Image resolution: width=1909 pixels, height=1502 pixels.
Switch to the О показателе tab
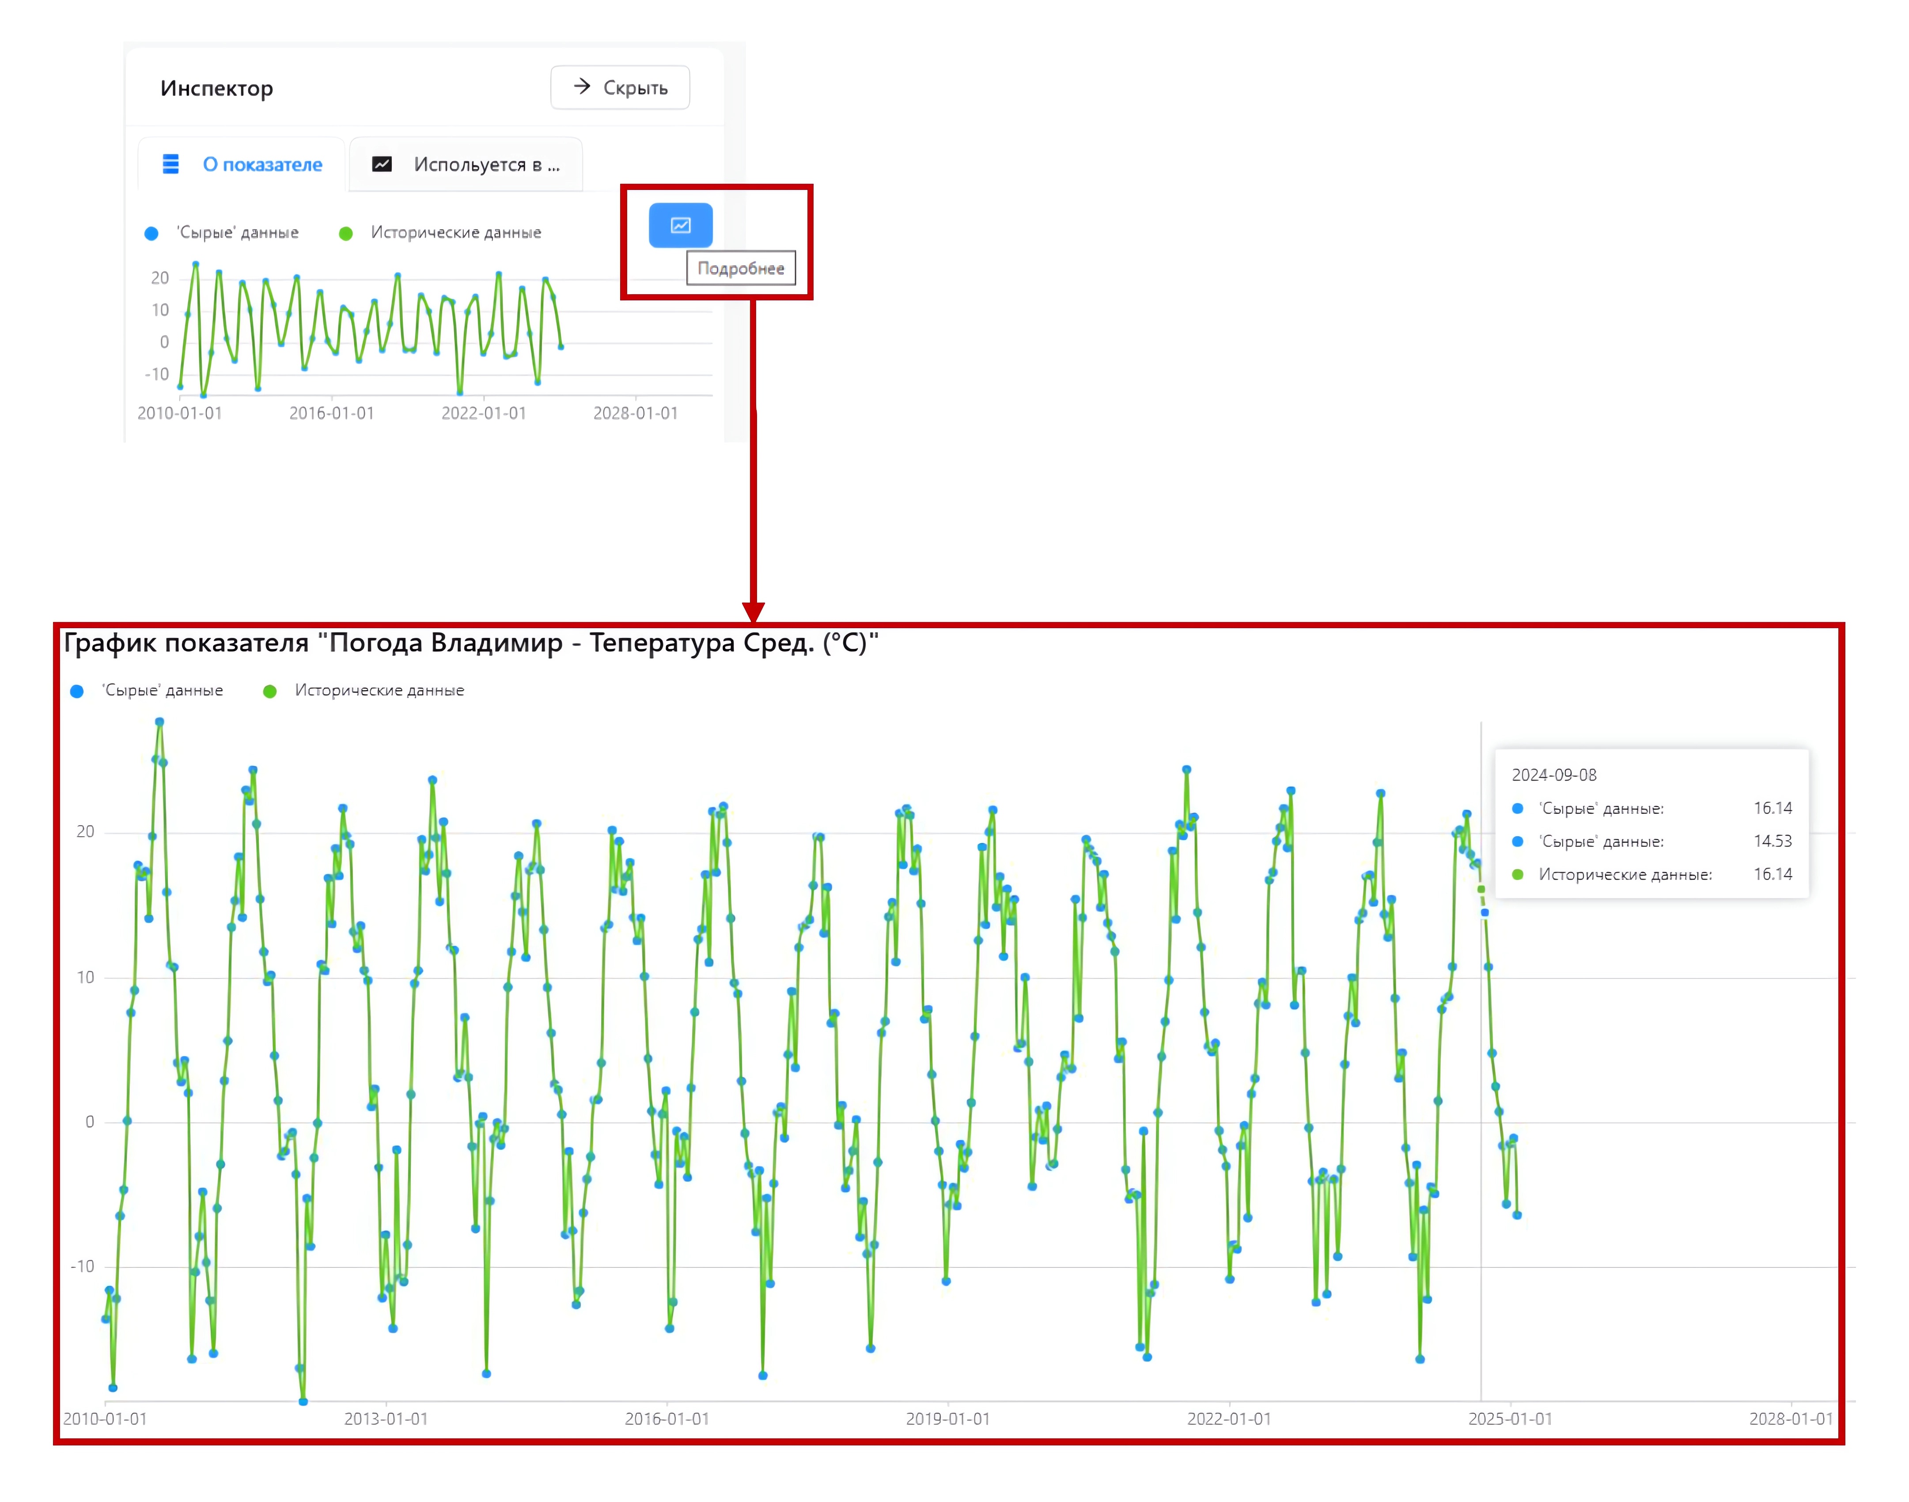(x=262, y=164)
